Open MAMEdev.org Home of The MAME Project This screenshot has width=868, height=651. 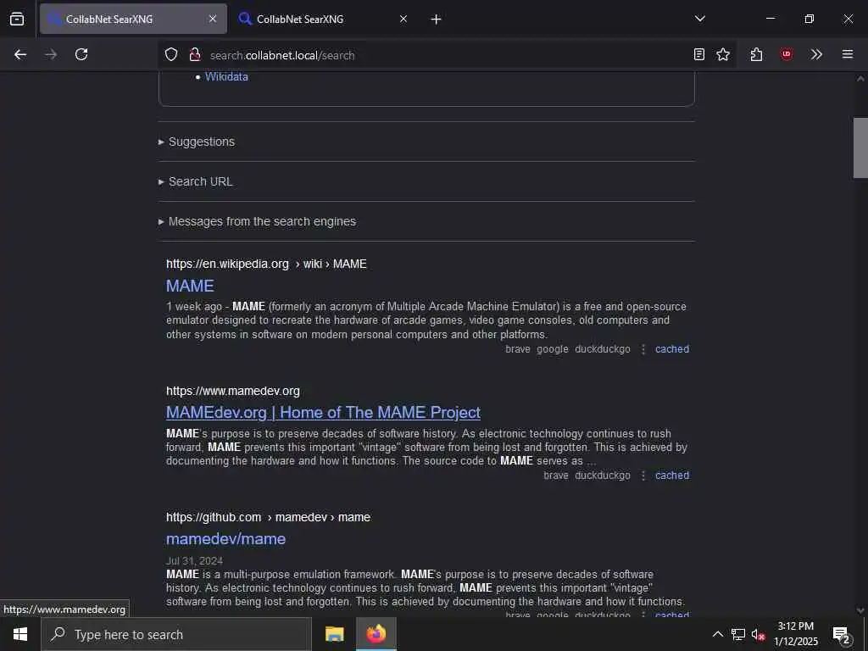pos(323,413)
